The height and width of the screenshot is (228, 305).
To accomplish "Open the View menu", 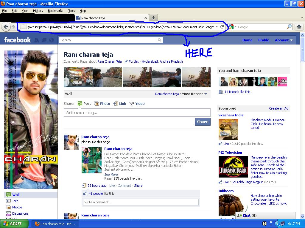I will point(25,11).
